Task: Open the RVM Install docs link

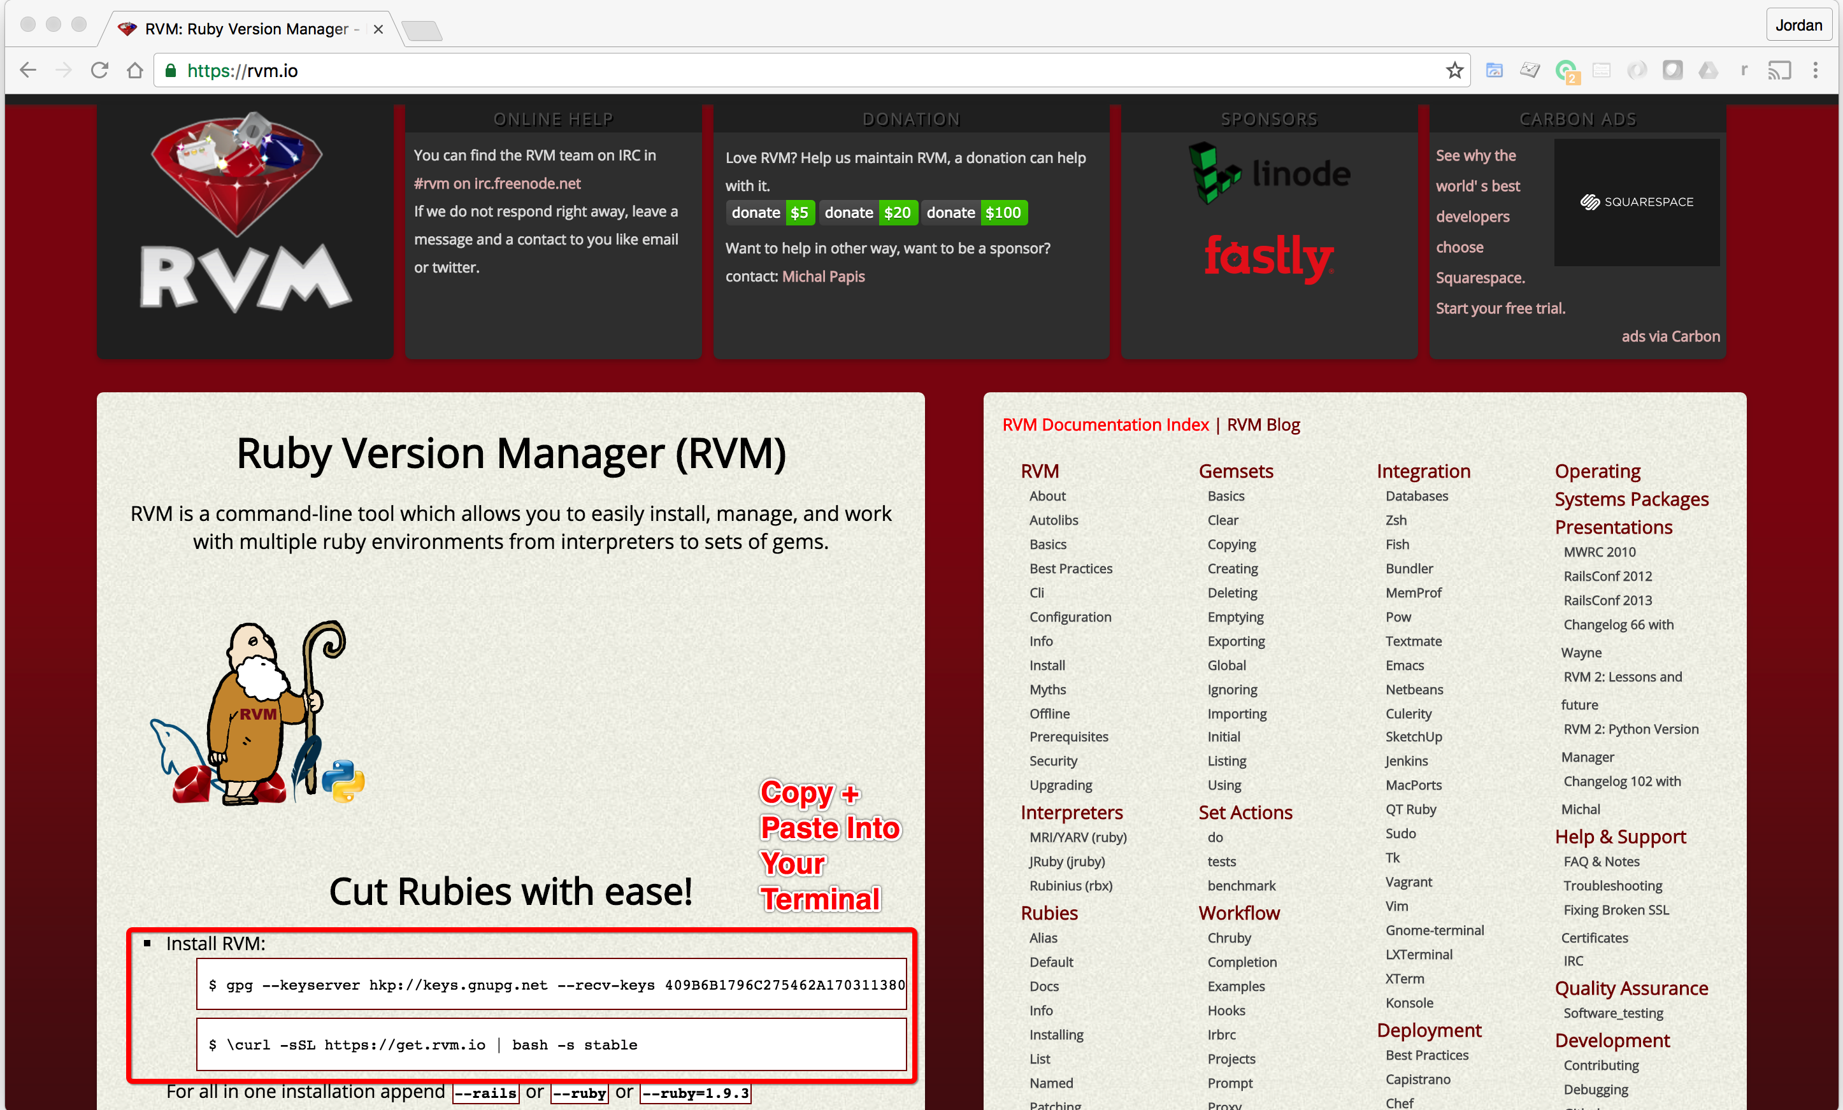Action: (x=1047, y=665)
